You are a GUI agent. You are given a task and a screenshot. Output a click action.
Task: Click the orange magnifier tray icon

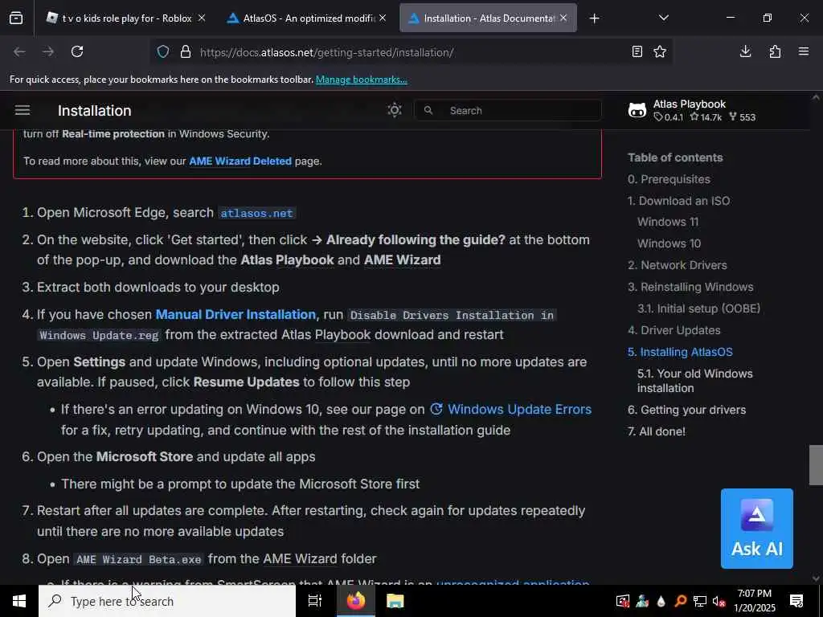680,601
